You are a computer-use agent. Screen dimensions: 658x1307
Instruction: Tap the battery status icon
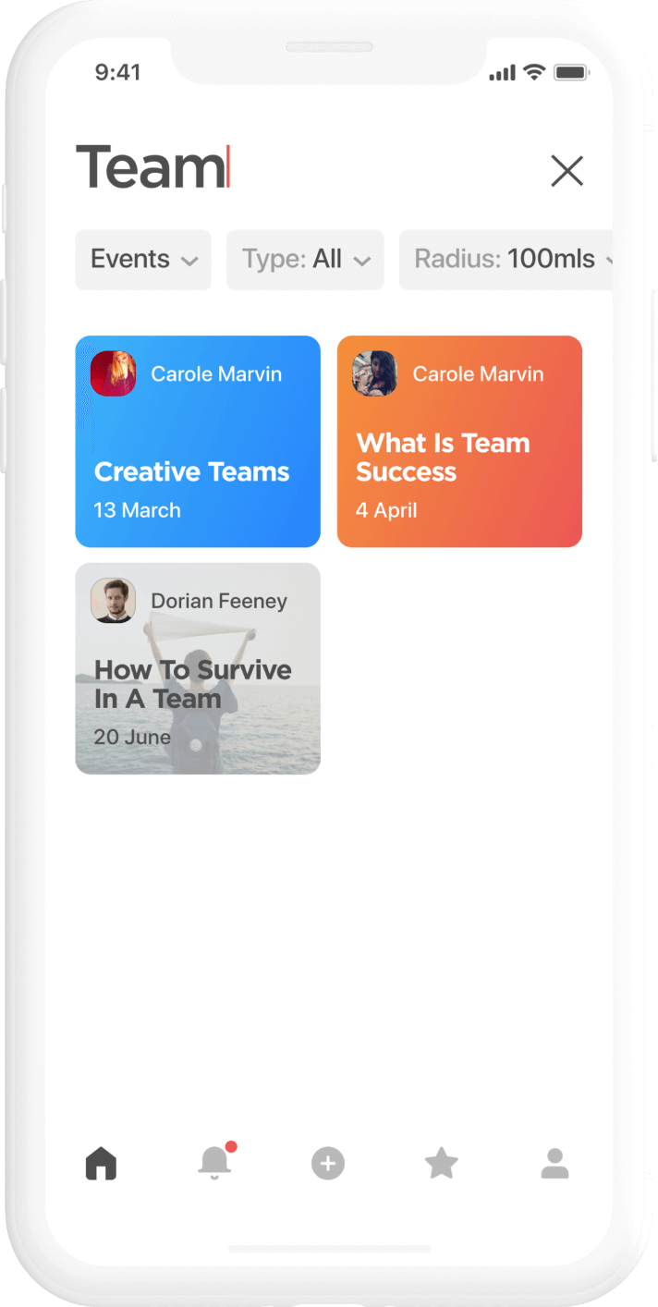(x=571, y=73)
